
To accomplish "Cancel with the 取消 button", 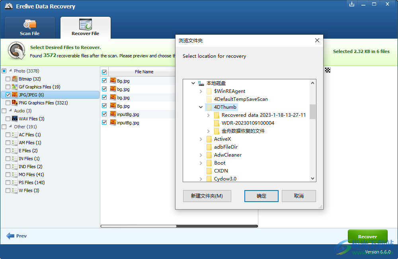I will (x=299, y=196).
